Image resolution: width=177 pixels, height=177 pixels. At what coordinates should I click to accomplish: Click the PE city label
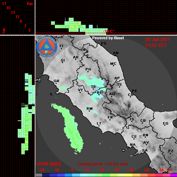[x=135, y=91]
